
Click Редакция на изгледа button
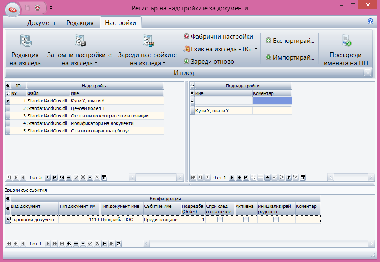point(25,50)
